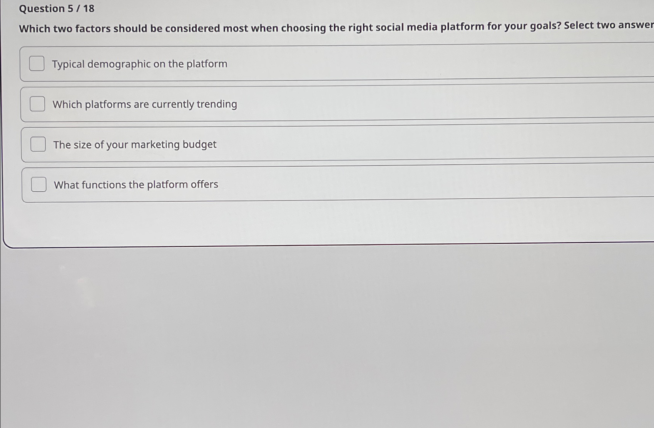Check the 'Which platforms are currently trending' checkbox
Viewport: 654px width, 428px height.
tap(37, 104)
